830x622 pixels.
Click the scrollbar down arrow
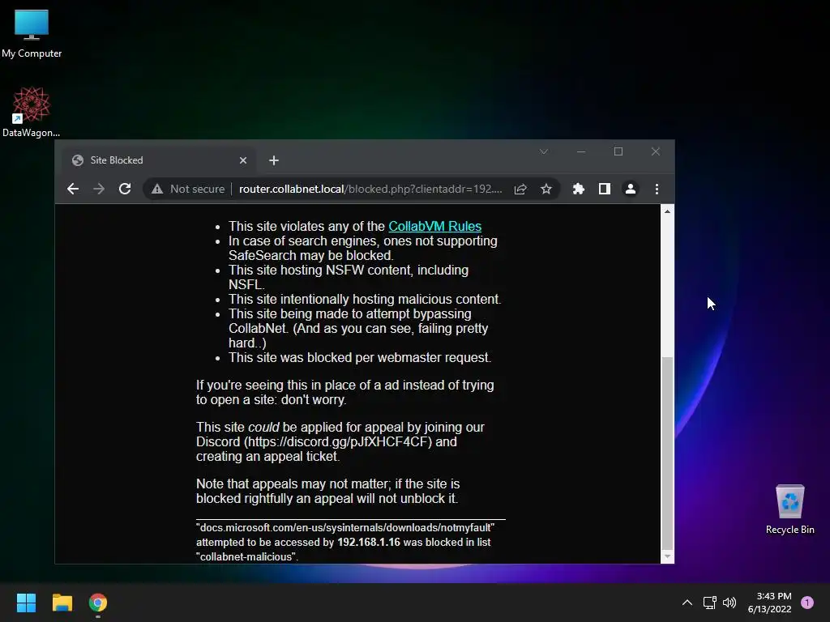click(668, 556)
